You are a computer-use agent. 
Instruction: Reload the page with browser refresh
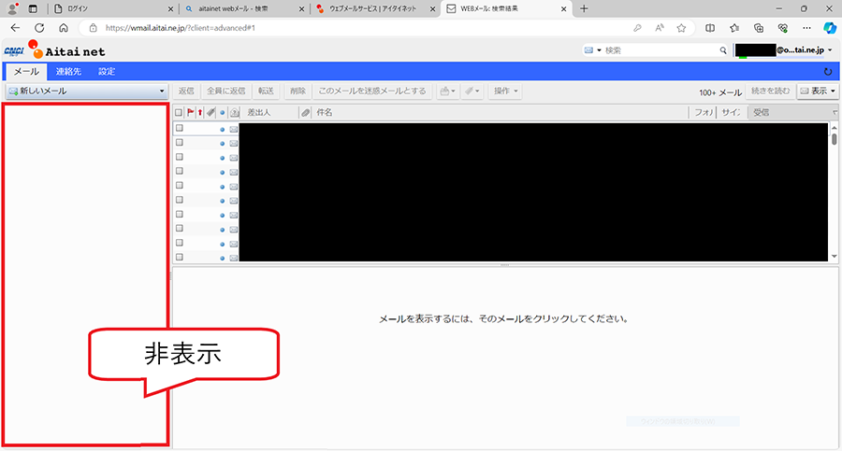39,28
